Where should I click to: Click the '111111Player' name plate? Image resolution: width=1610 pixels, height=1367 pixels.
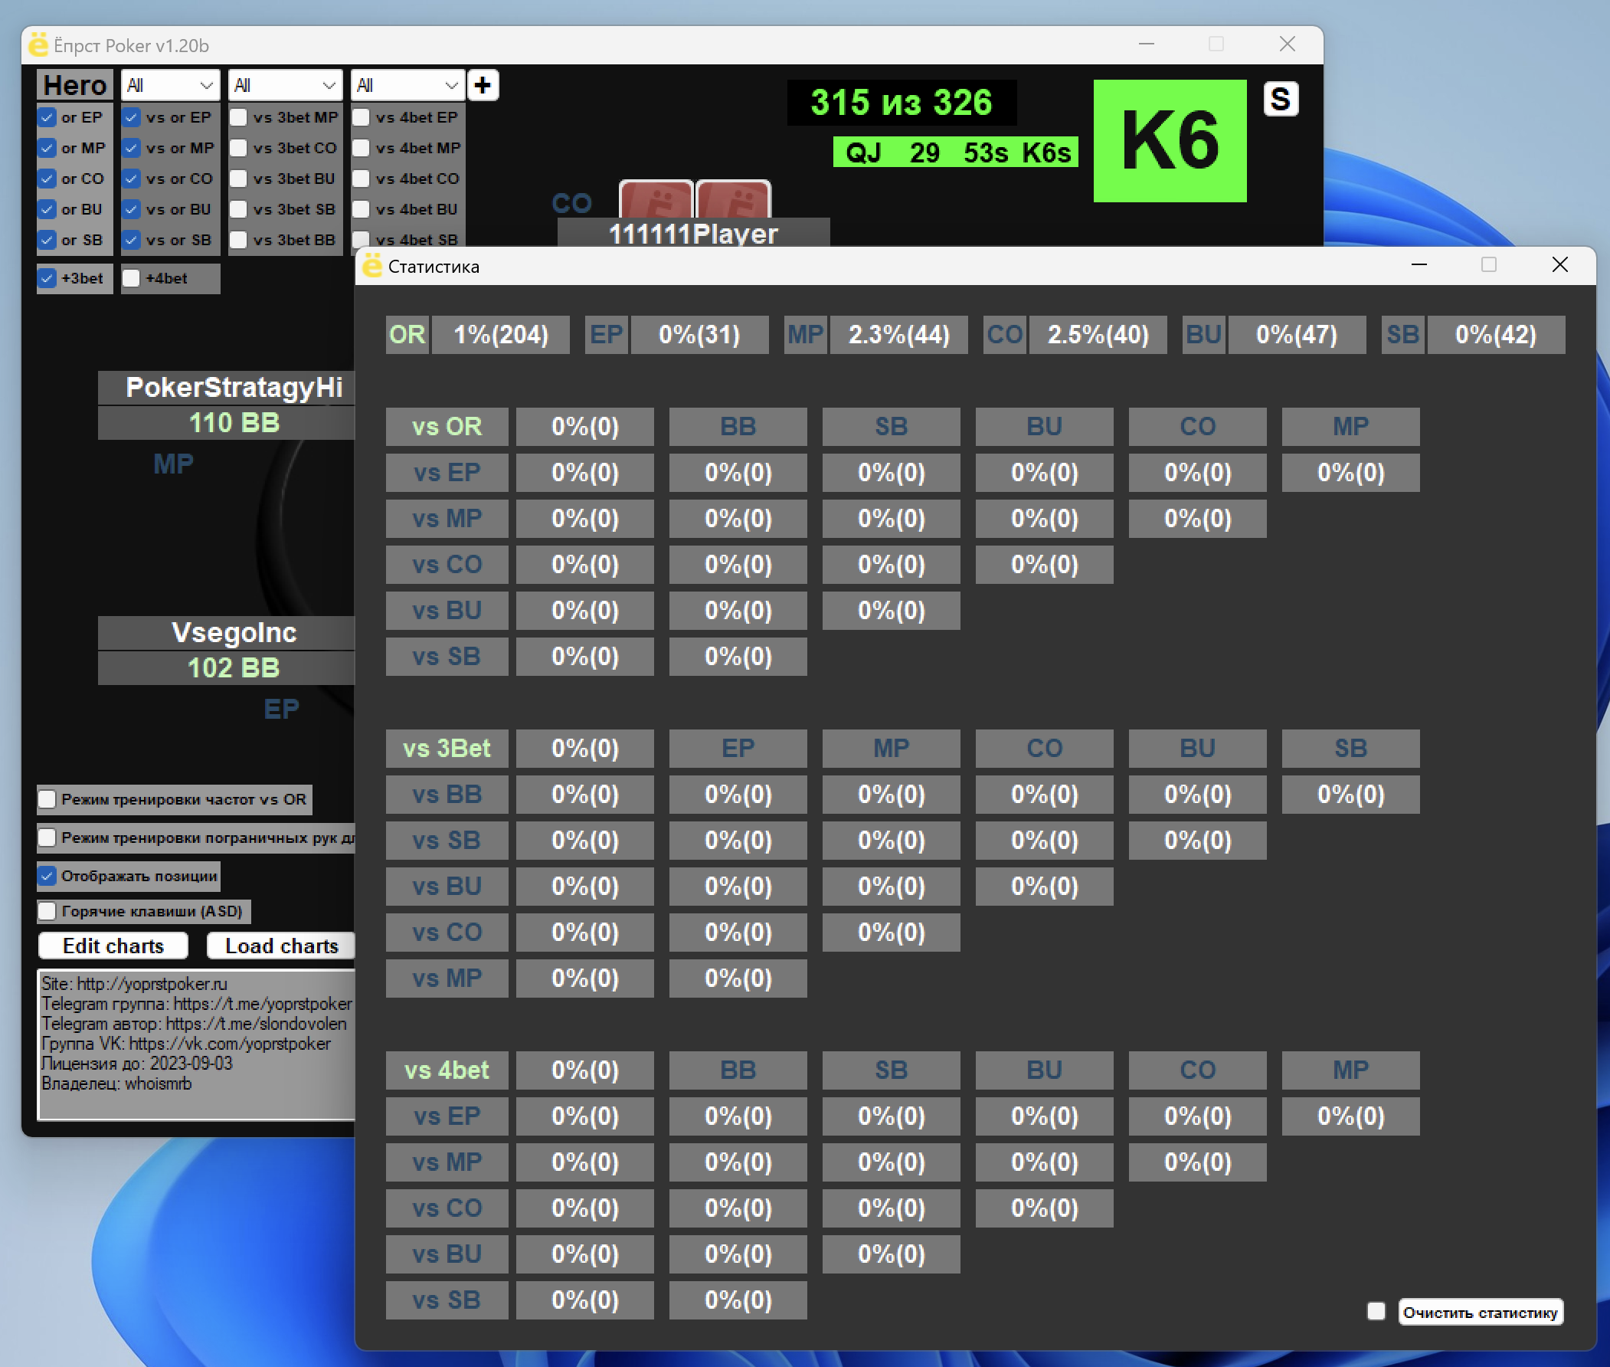[x=693, y=232]
